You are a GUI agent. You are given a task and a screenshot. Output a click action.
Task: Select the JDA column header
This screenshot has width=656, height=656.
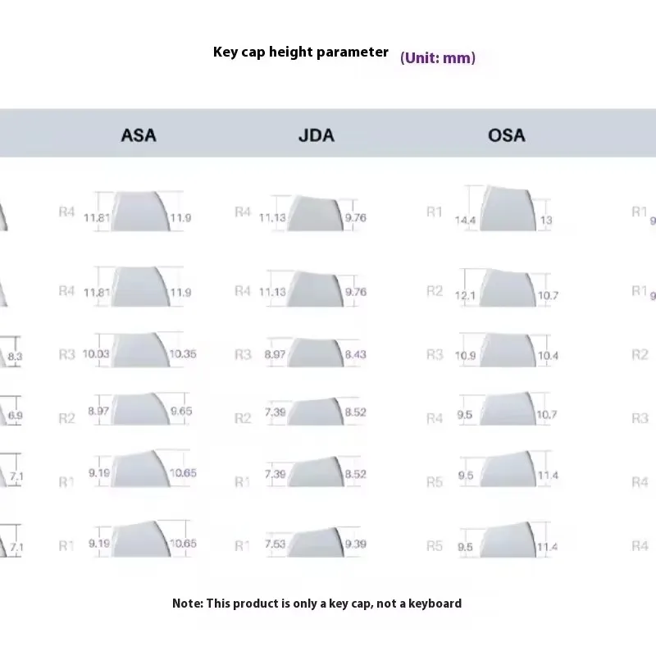point(316,134)
